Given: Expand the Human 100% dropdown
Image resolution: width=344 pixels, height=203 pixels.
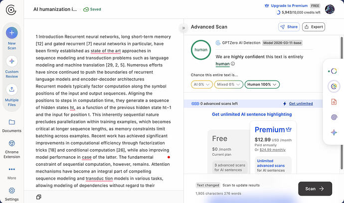Looking at the screenshot, I should coord(262,84).
